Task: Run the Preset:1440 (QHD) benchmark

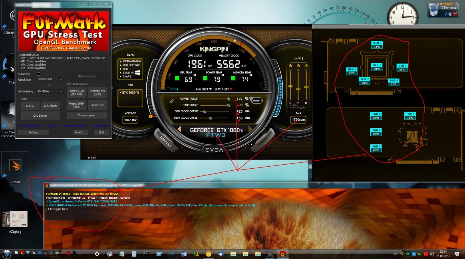Action: point(97,93)
